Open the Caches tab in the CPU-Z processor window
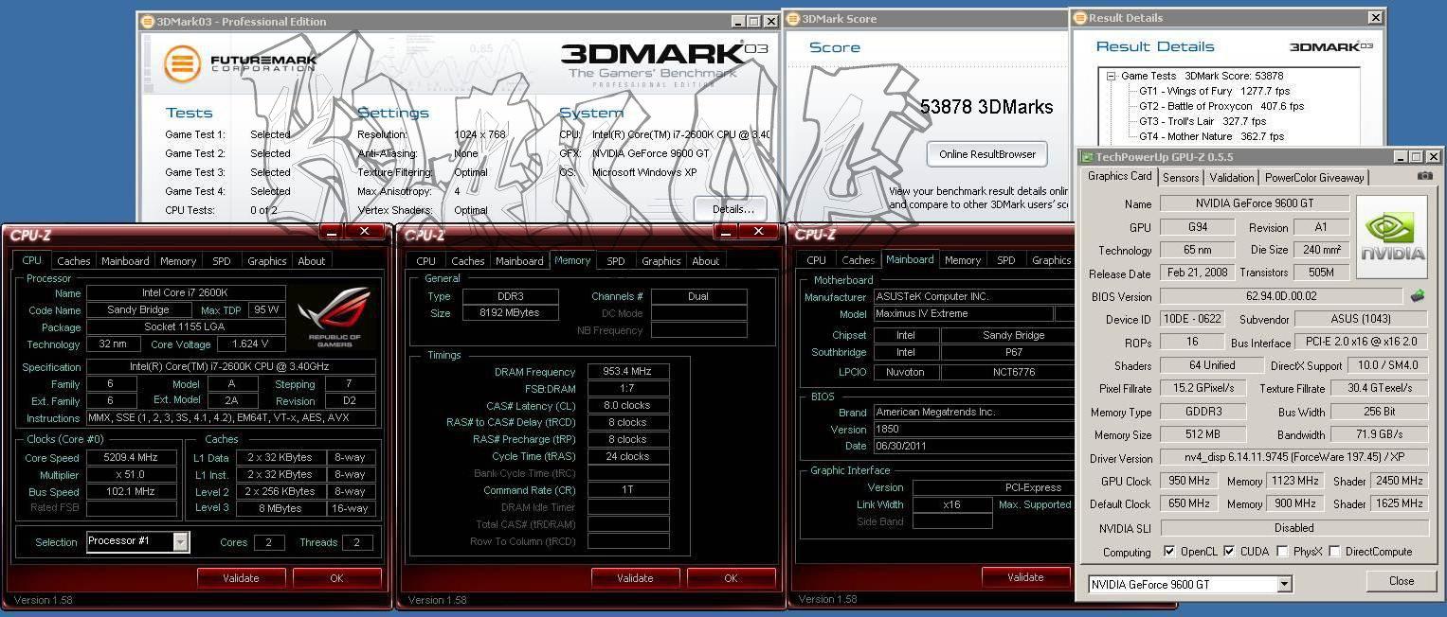 tap(74, 261)
